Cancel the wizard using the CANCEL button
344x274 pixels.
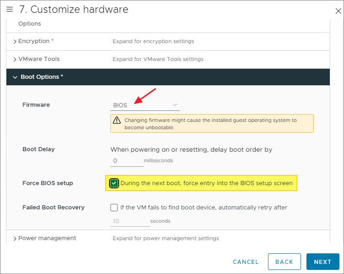tap(246, 262)
